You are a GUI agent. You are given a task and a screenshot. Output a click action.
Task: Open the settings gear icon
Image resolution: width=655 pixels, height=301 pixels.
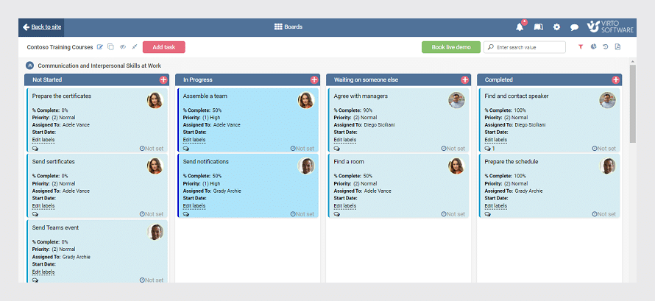tap(557, 27)
